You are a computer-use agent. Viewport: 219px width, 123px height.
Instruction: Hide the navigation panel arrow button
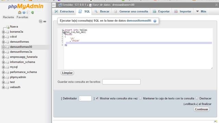[54, 5]
